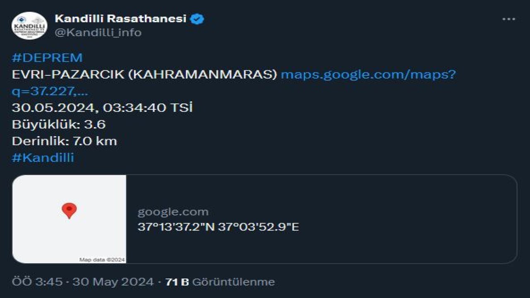Open the maps.google.com link in the tweet
Screen dimensions: 530x298
(x=368, y=75)
